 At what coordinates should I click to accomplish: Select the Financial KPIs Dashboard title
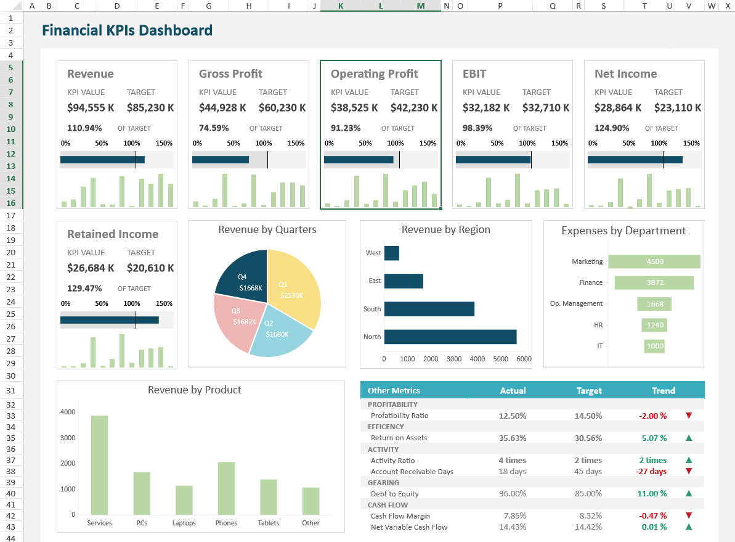point(127,30)
